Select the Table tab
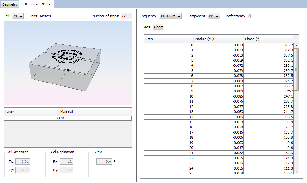This screenshot has width=307, height=183. tap(146, 27)
